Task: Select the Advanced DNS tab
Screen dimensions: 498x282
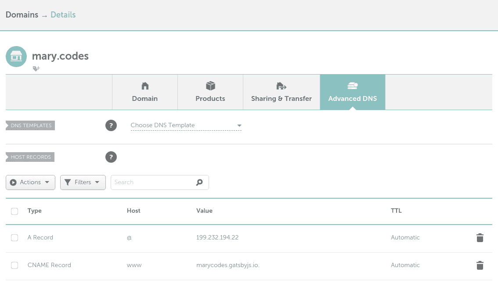Action: [x=353, y=92]
